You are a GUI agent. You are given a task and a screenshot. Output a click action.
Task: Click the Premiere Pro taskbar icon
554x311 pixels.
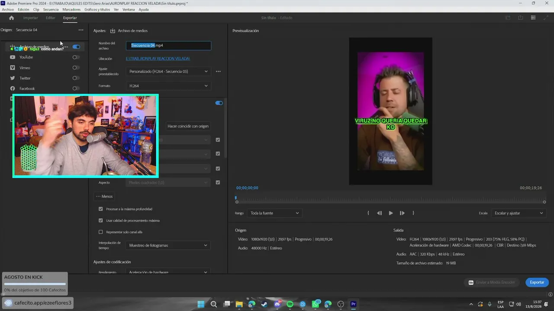(x=353, y=304)
